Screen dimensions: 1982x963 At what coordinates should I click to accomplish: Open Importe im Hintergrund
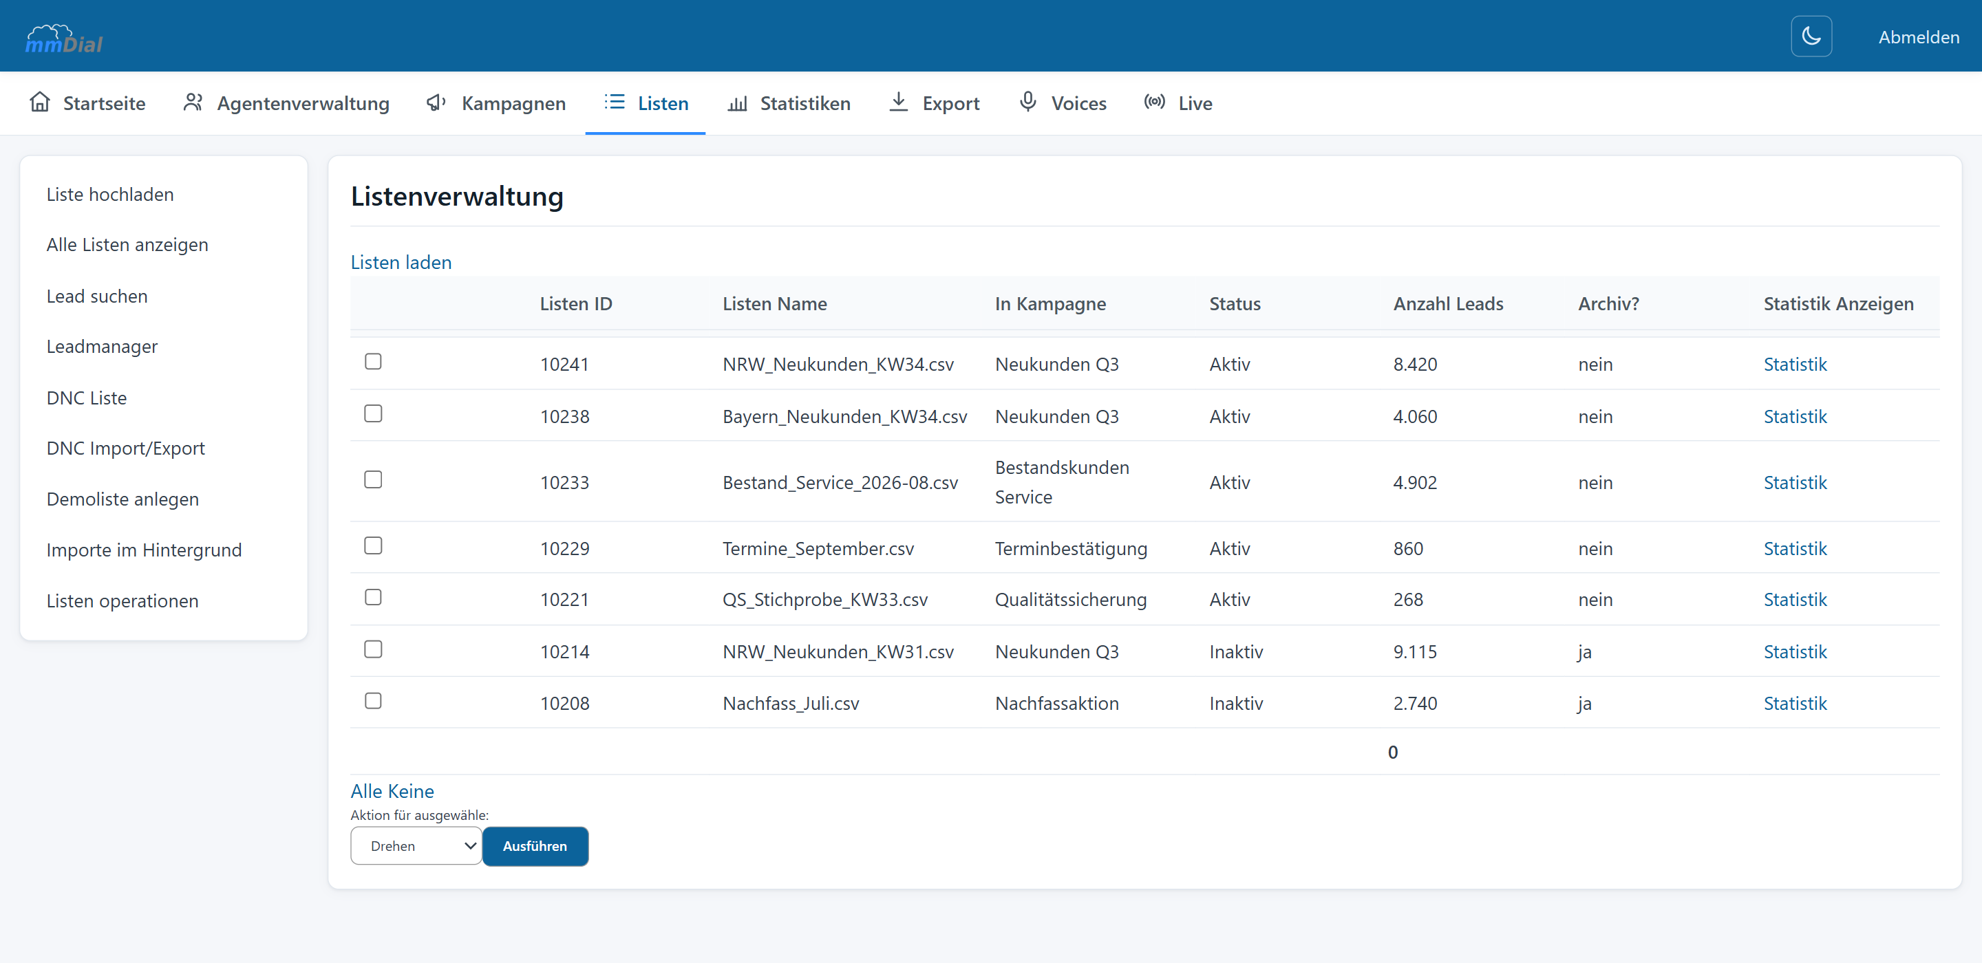coord(144,550)
